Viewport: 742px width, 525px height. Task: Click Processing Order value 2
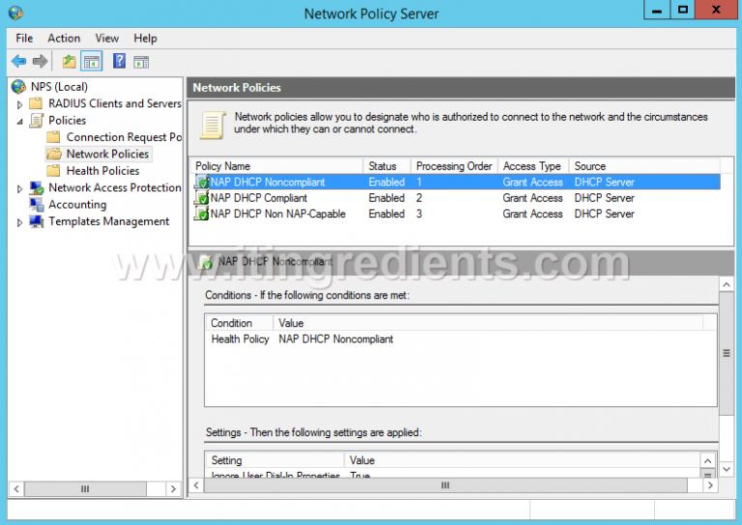(418, 198)
